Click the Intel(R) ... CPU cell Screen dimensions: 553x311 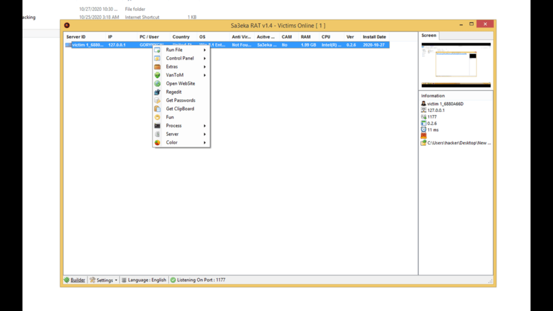click(x=331, y=45)
